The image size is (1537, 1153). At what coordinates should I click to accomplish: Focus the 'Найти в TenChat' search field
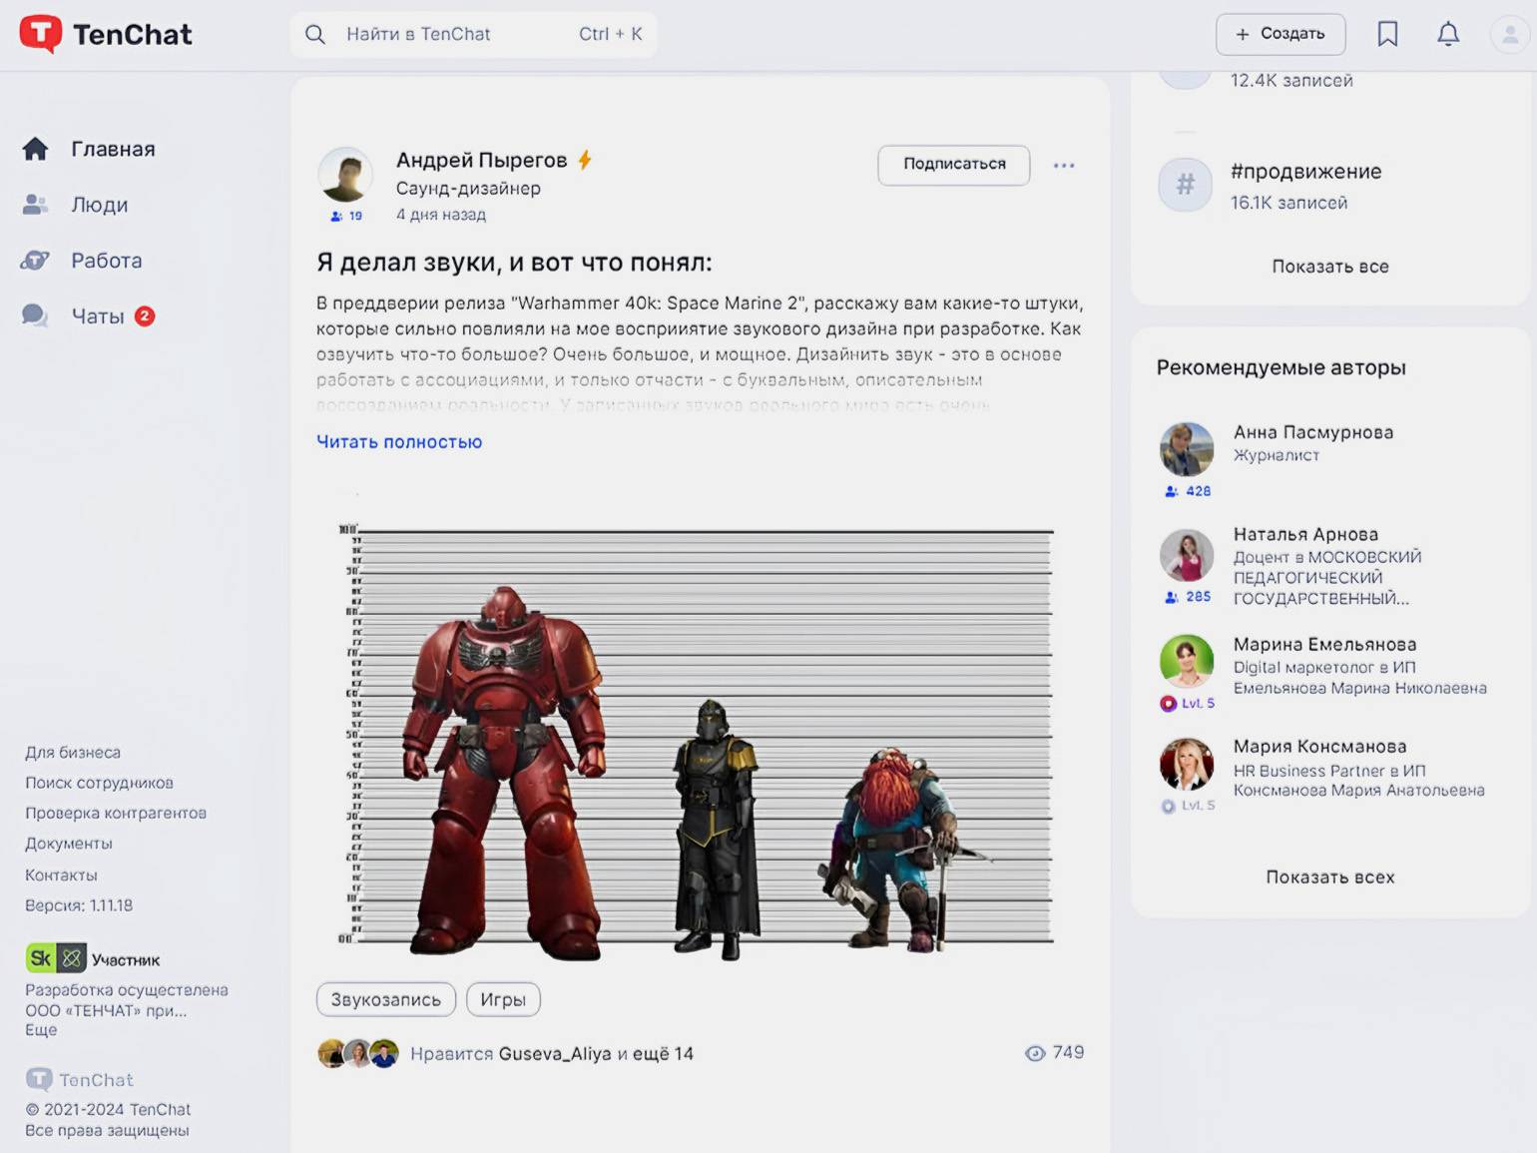(474, 34)
